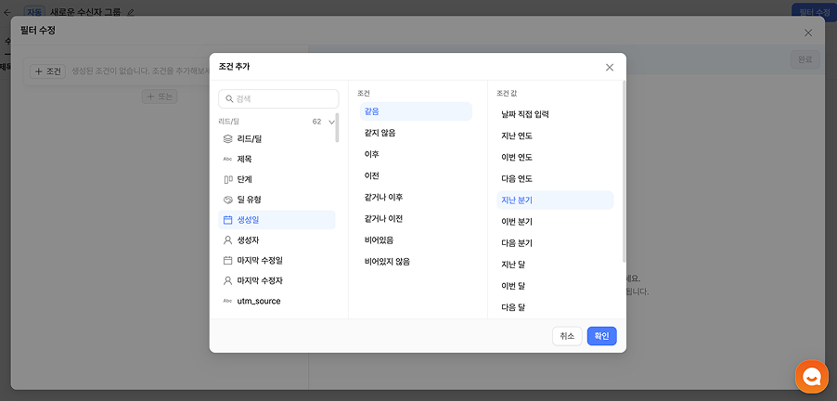Select the 제목 field
The width and height of the screenshot is (837, 401).
[x=277, y=159]
